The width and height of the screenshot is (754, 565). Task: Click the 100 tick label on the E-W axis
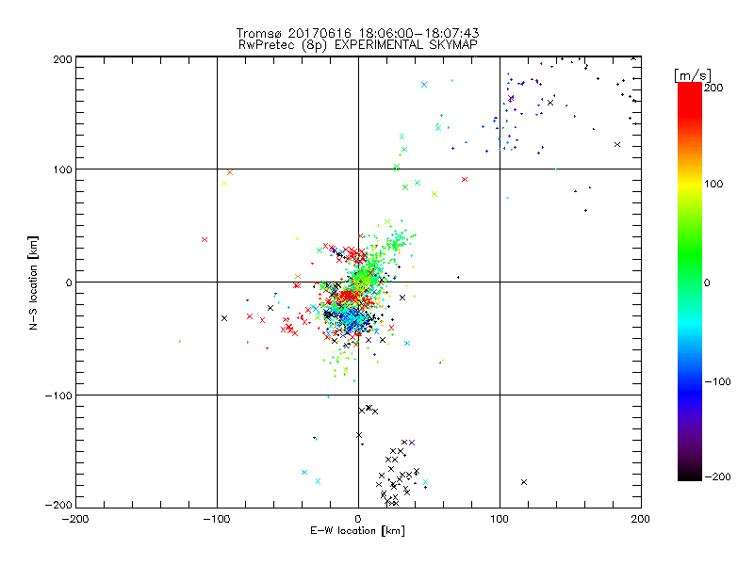coord(500,519)
